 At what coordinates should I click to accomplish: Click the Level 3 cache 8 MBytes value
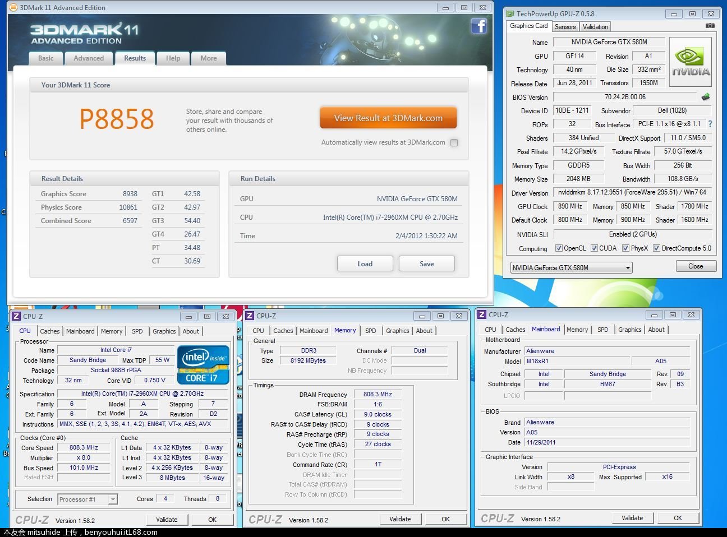tap(172, 478)
